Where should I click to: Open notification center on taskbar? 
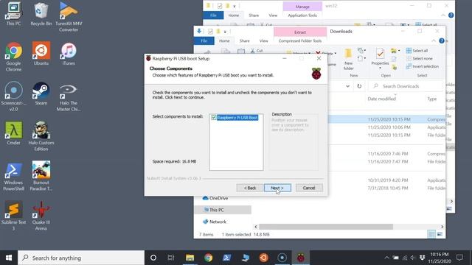click(x=459, y=258)
